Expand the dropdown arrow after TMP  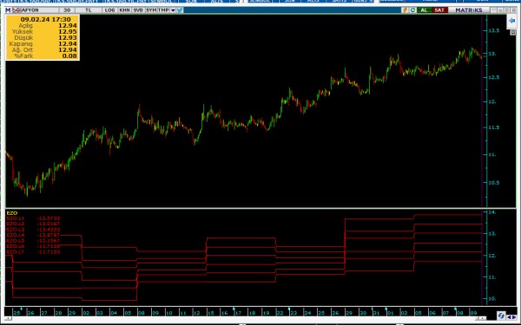pos(173,10)
